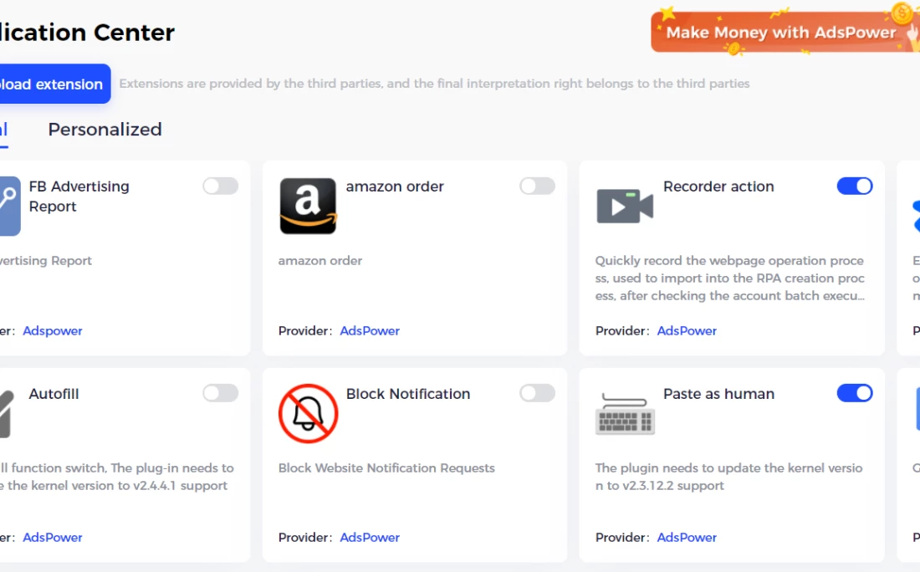
Task: Click the FB Advertising Report icon
Action: click(x=8, y=206)
